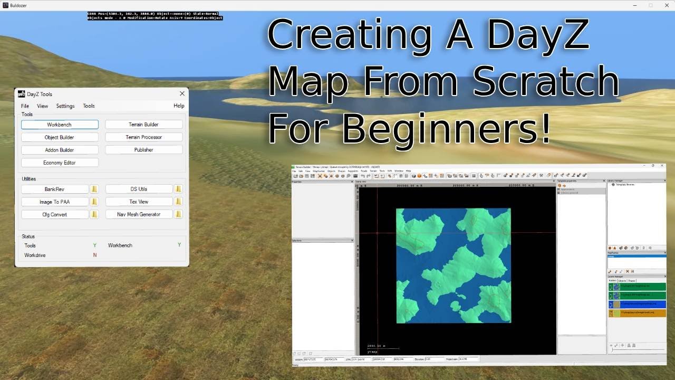Expand Library general section in Template properties
The width and height of the screenshot is (675, 380).
pos(558,193)
